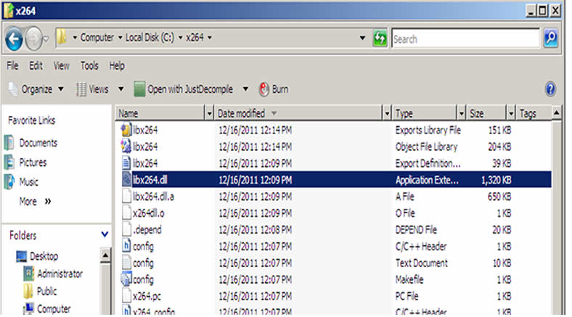Open the Organize toolbar menu

[x=36, y=89]
